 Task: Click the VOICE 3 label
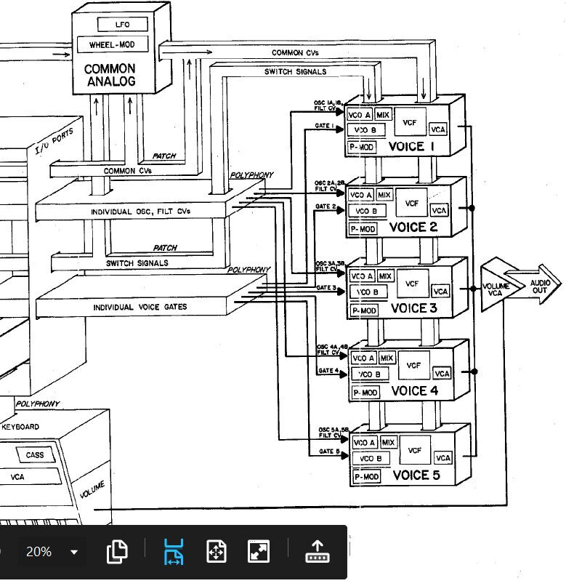coord(413,308)
